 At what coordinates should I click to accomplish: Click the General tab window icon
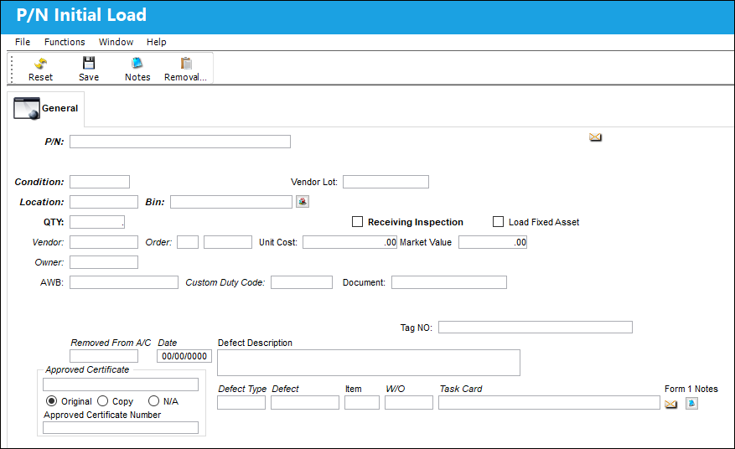coord(27,108)
